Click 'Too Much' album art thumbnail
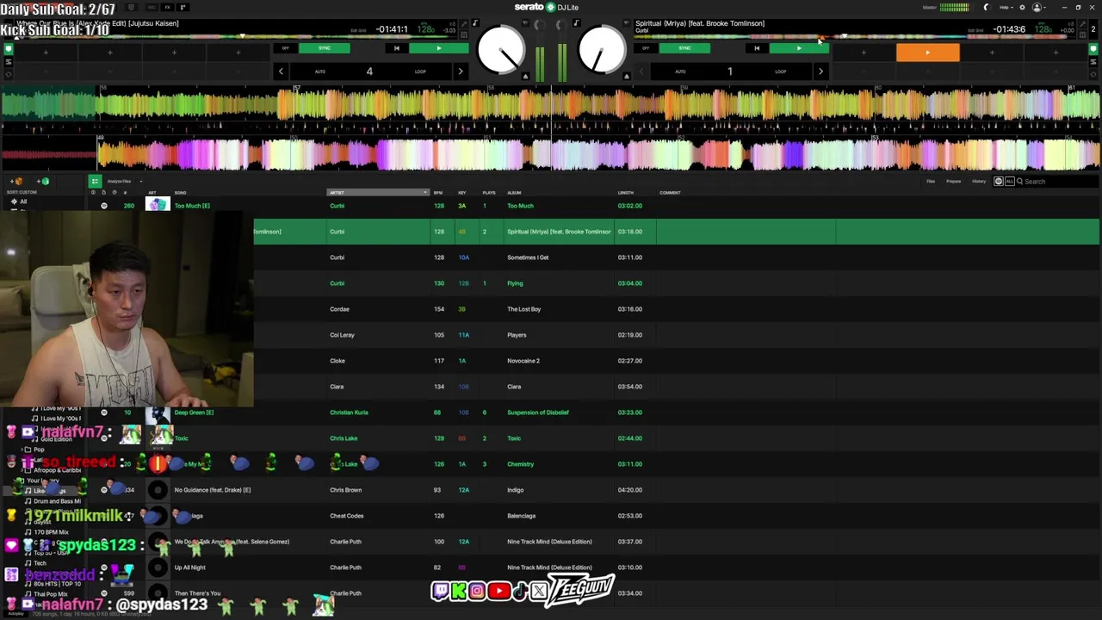 pyautogui.click(x=158, y=205)
